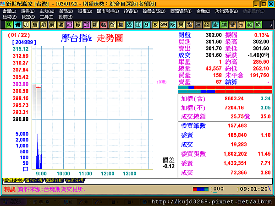Click the lower buy/sell ratio color bar
The height and width of the screenshot is (206, 275).
[x=225, y=91]
